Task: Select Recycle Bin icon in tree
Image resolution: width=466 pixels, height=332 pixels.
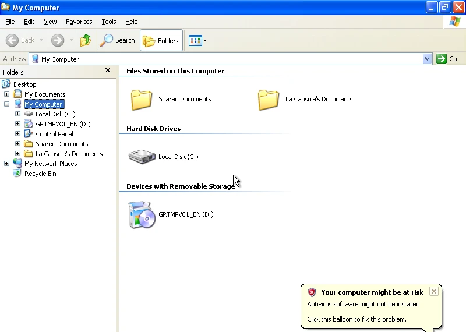Action: [x=17, y=174]
